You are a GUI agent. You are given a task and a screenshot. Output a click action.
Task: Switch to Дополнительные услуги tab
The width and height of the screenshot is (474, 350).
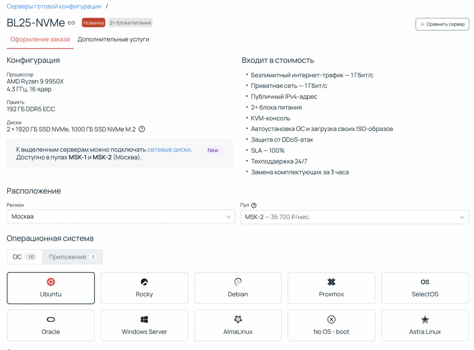tap(113, 39)
